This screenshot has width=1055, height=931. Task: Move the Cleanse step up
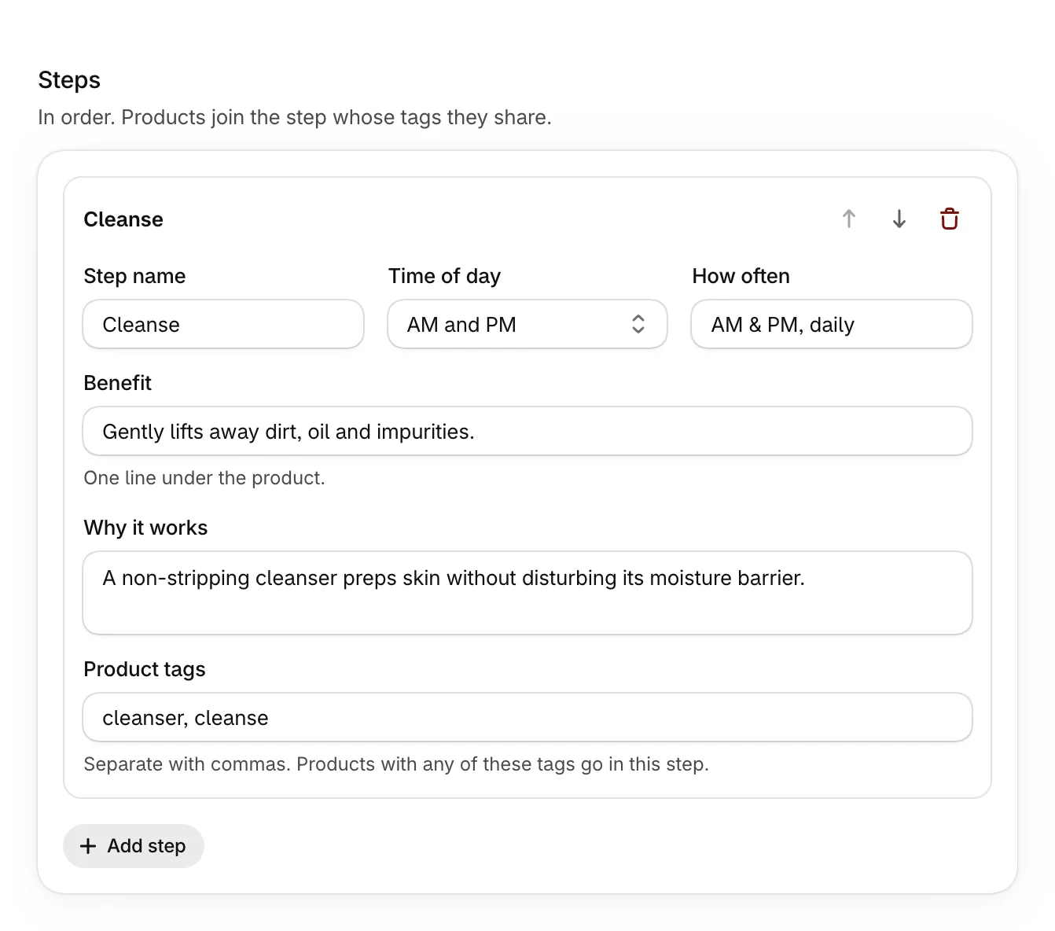(x=849, y=219)
